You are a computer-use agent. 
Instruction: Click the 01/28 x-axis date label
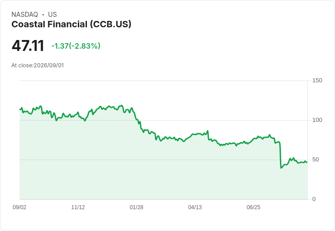137,207
